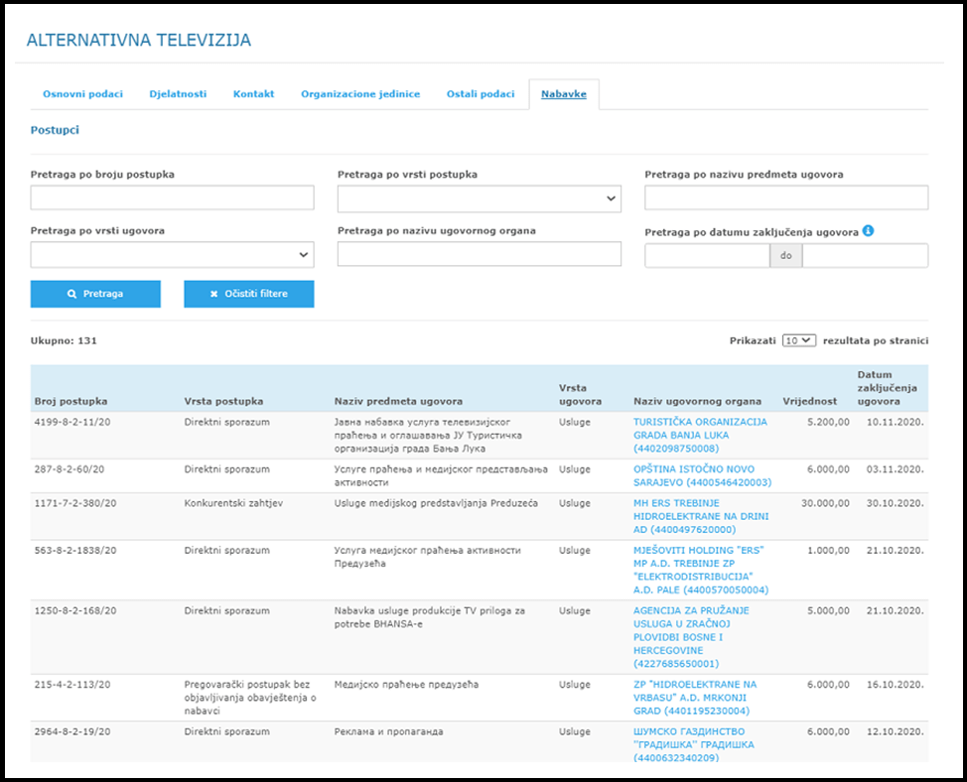Click the info icon beside date search label

click(x=869, y=231)
